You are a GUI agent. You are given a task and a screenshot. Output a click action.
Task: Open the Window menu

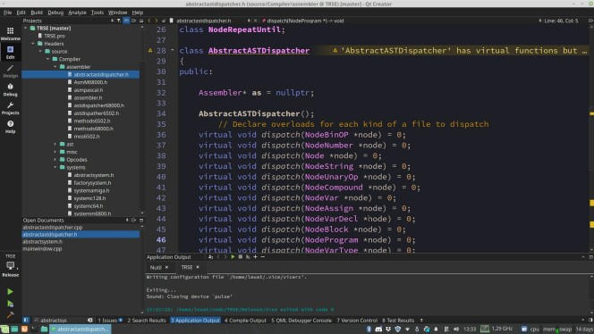[117, 13]
